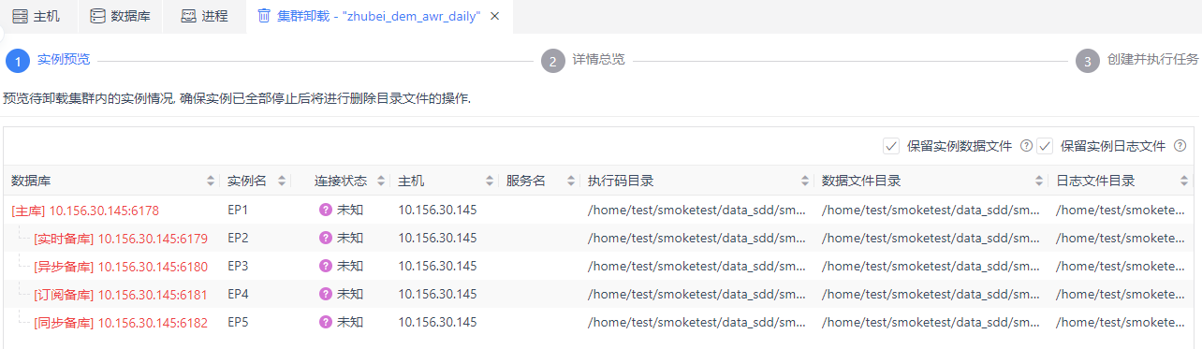The width and height of the screenshot is (1202, 349).
Task: Click the 进程 tab process icon
Action: click(x=188, y=16)
